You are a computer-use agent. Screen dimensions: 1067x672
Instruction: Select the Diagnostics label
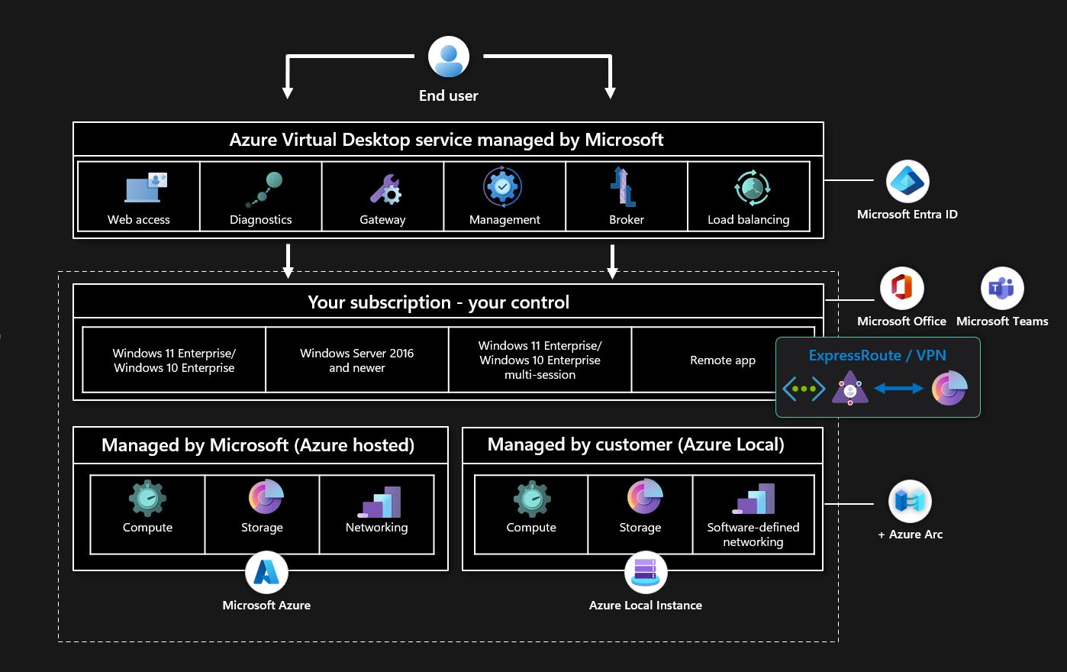click(x=261, y=220)
